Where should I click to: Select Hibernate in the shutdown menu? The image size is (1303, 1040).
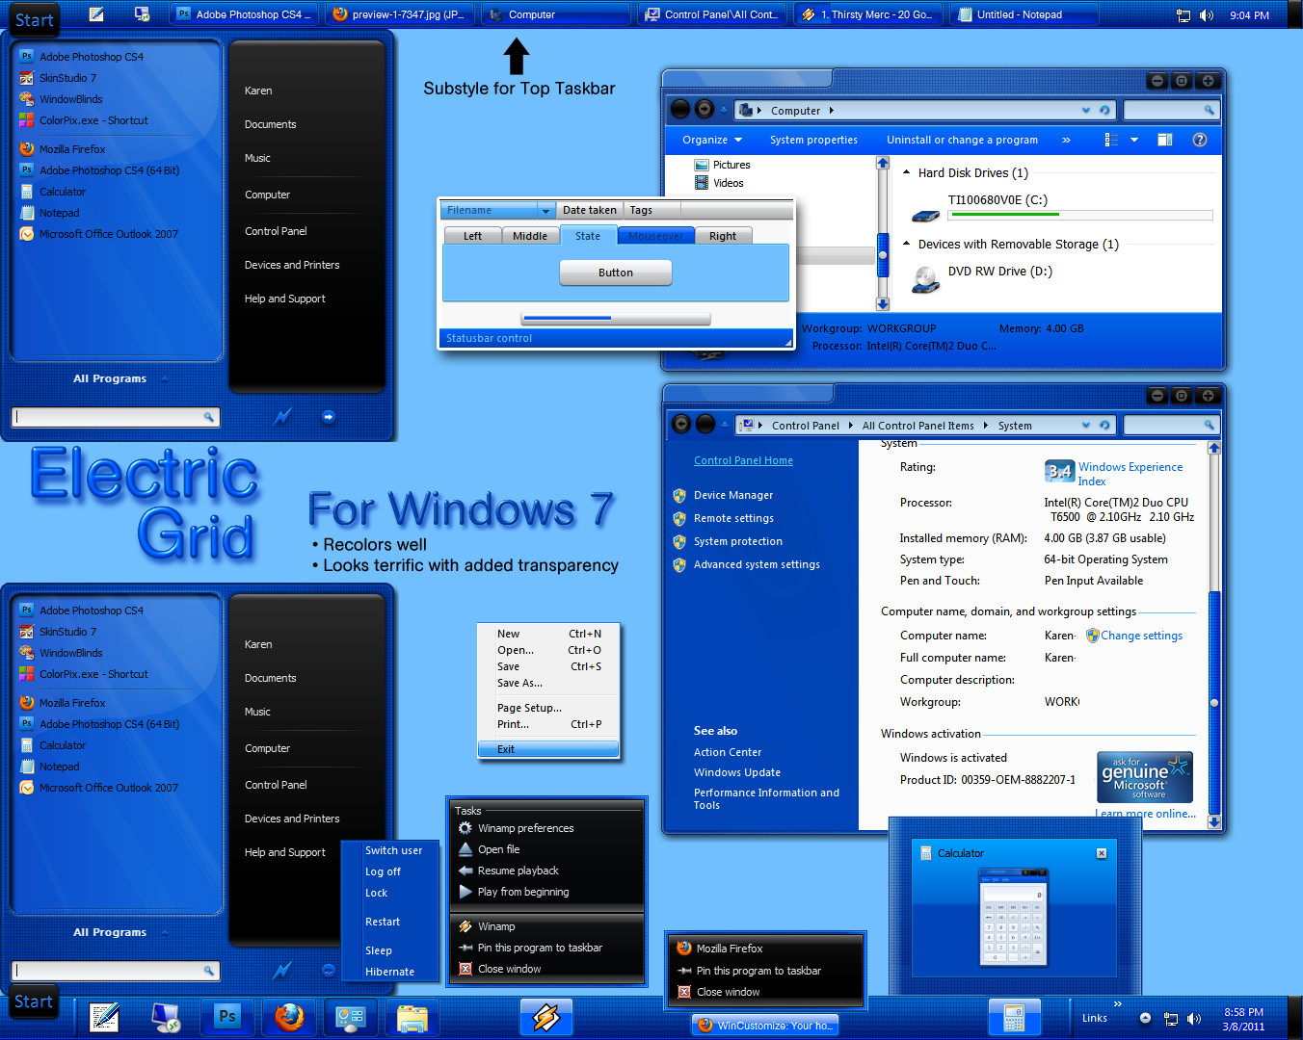pyautogui.click(x=390, y=972)
